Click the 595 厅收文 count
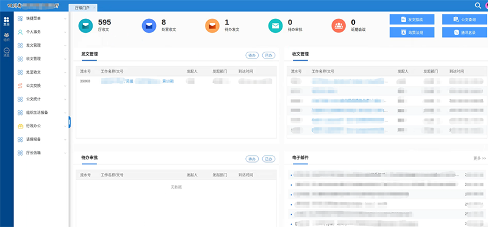 (104, 23)
